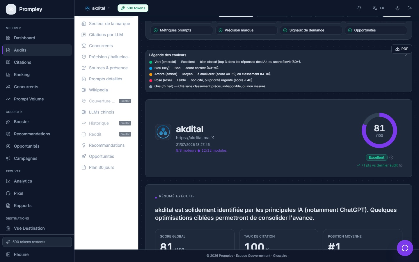Open external link icon beside akdital.ma
The width and height of the screenshot is (419, 262).
[x=212, y=138]
